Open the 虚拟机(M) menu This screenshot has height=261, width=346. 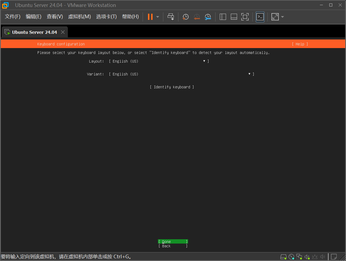[80, 17]
